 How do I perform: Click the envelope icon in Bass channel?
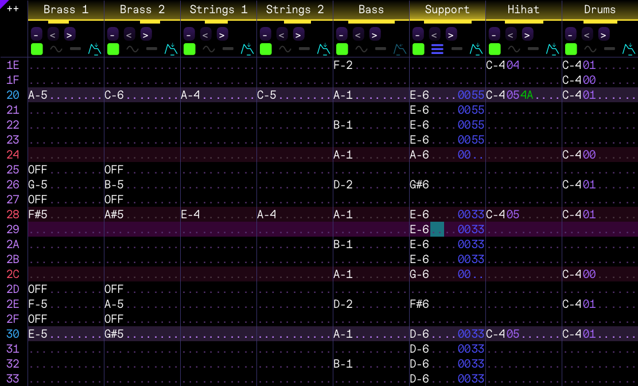pos(399,49)
